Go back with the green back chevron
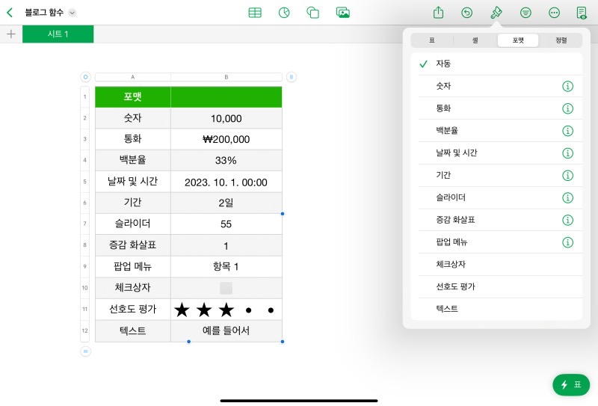This screenshot has width=598, height=406. tap(10, 13)
